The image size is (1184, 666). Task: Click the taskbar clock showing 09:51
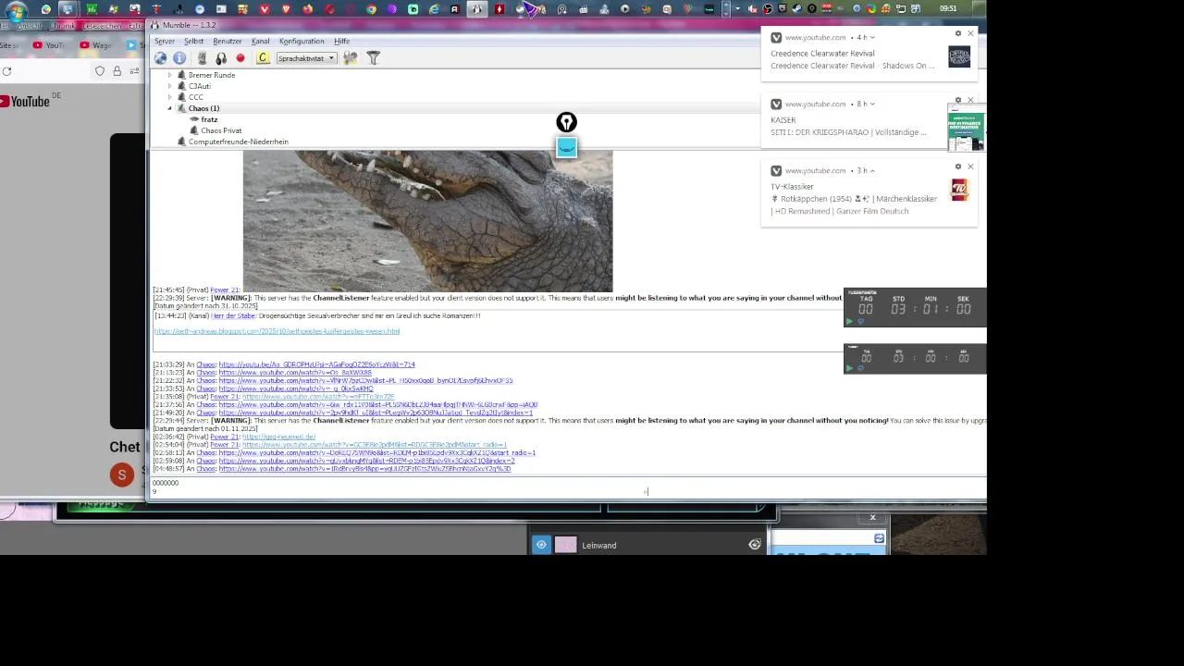[x=948, y=9]
